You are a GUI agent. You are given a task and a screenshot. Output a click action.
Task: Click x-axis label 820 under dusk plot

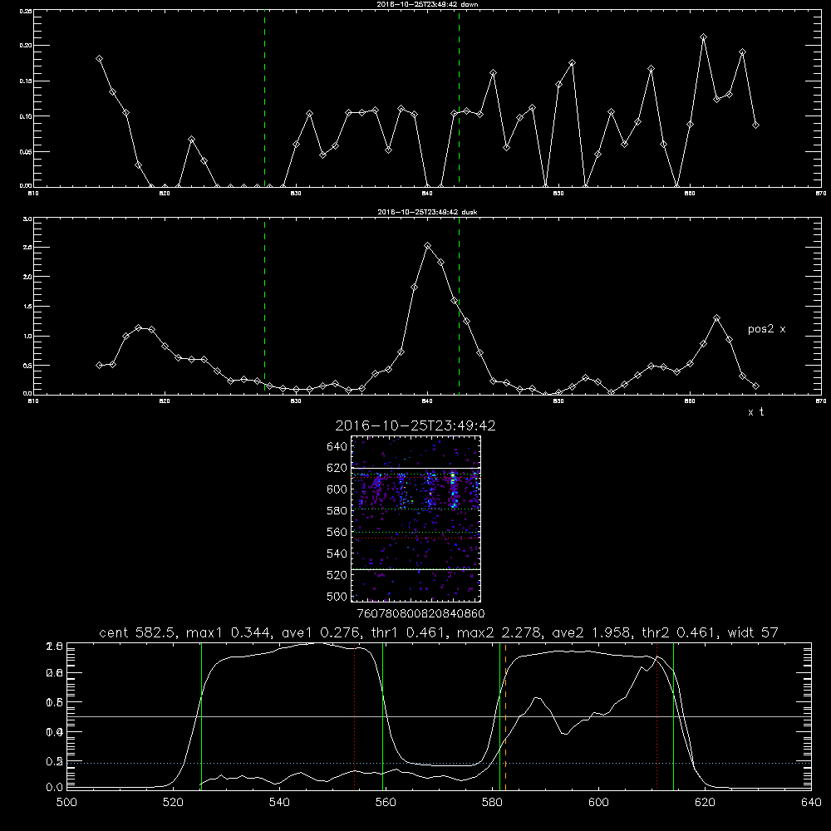point(165,401)
